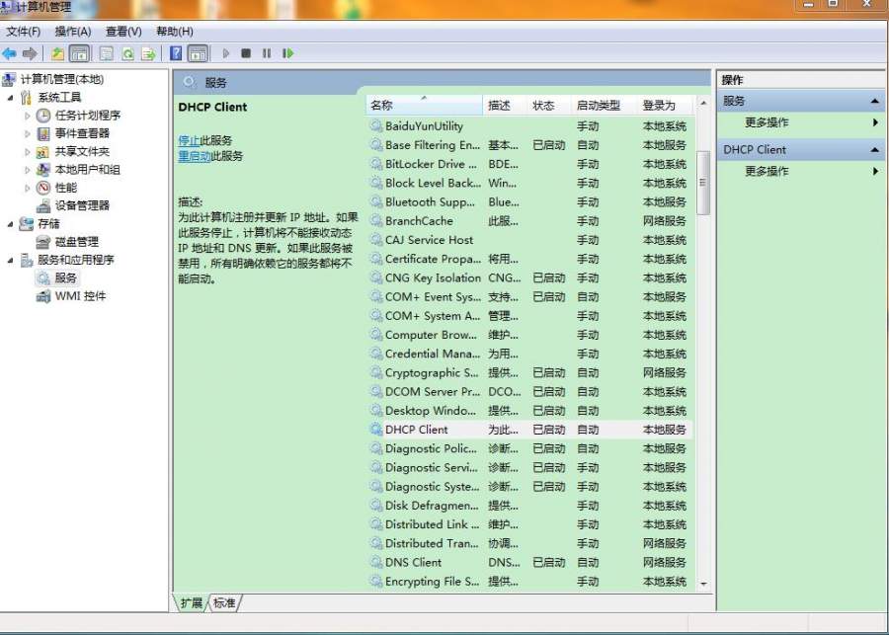This screenshot has height=635, width=889.
Task: Open 更多操作 under 服务 section
Action: pos(767,122)
